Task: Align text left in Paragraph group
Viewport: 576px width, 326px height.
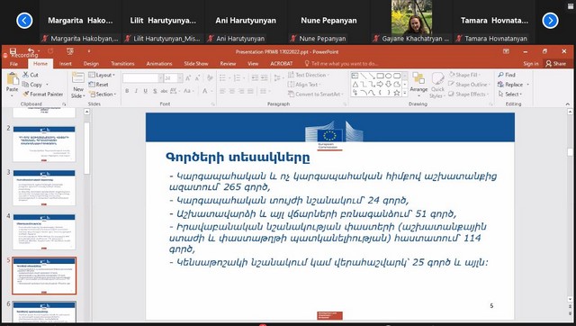Action: 222,91
